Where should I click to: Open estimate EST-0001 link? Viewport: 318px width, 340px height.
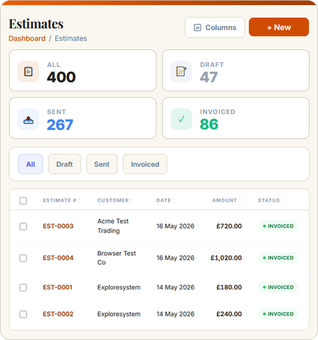pyautogui.click(x=58, y=287)
